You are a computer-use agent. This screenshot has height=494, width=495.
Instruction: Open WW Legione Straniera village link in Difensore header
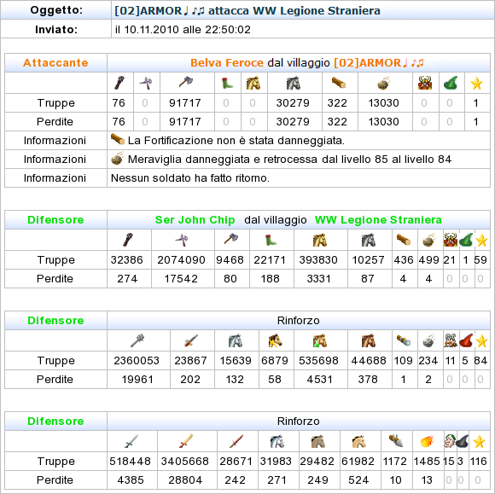pos(378,219)
